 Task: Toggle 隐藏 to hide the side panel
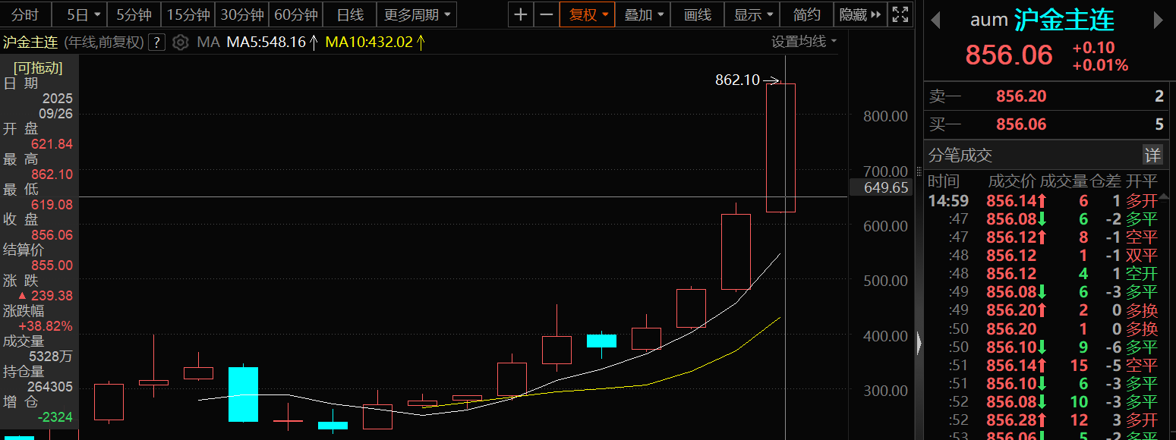click(861, 14)
